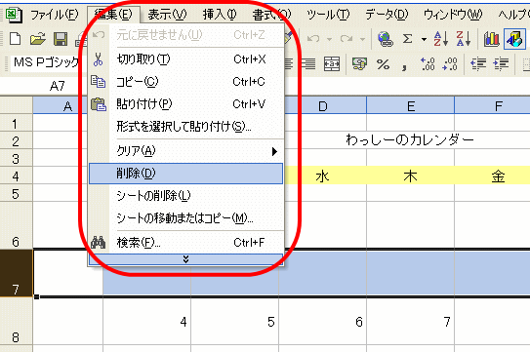The width and height of the screenshot is (530, 352).
Task: Increase decimal places
Action: [x=428, y=63]
